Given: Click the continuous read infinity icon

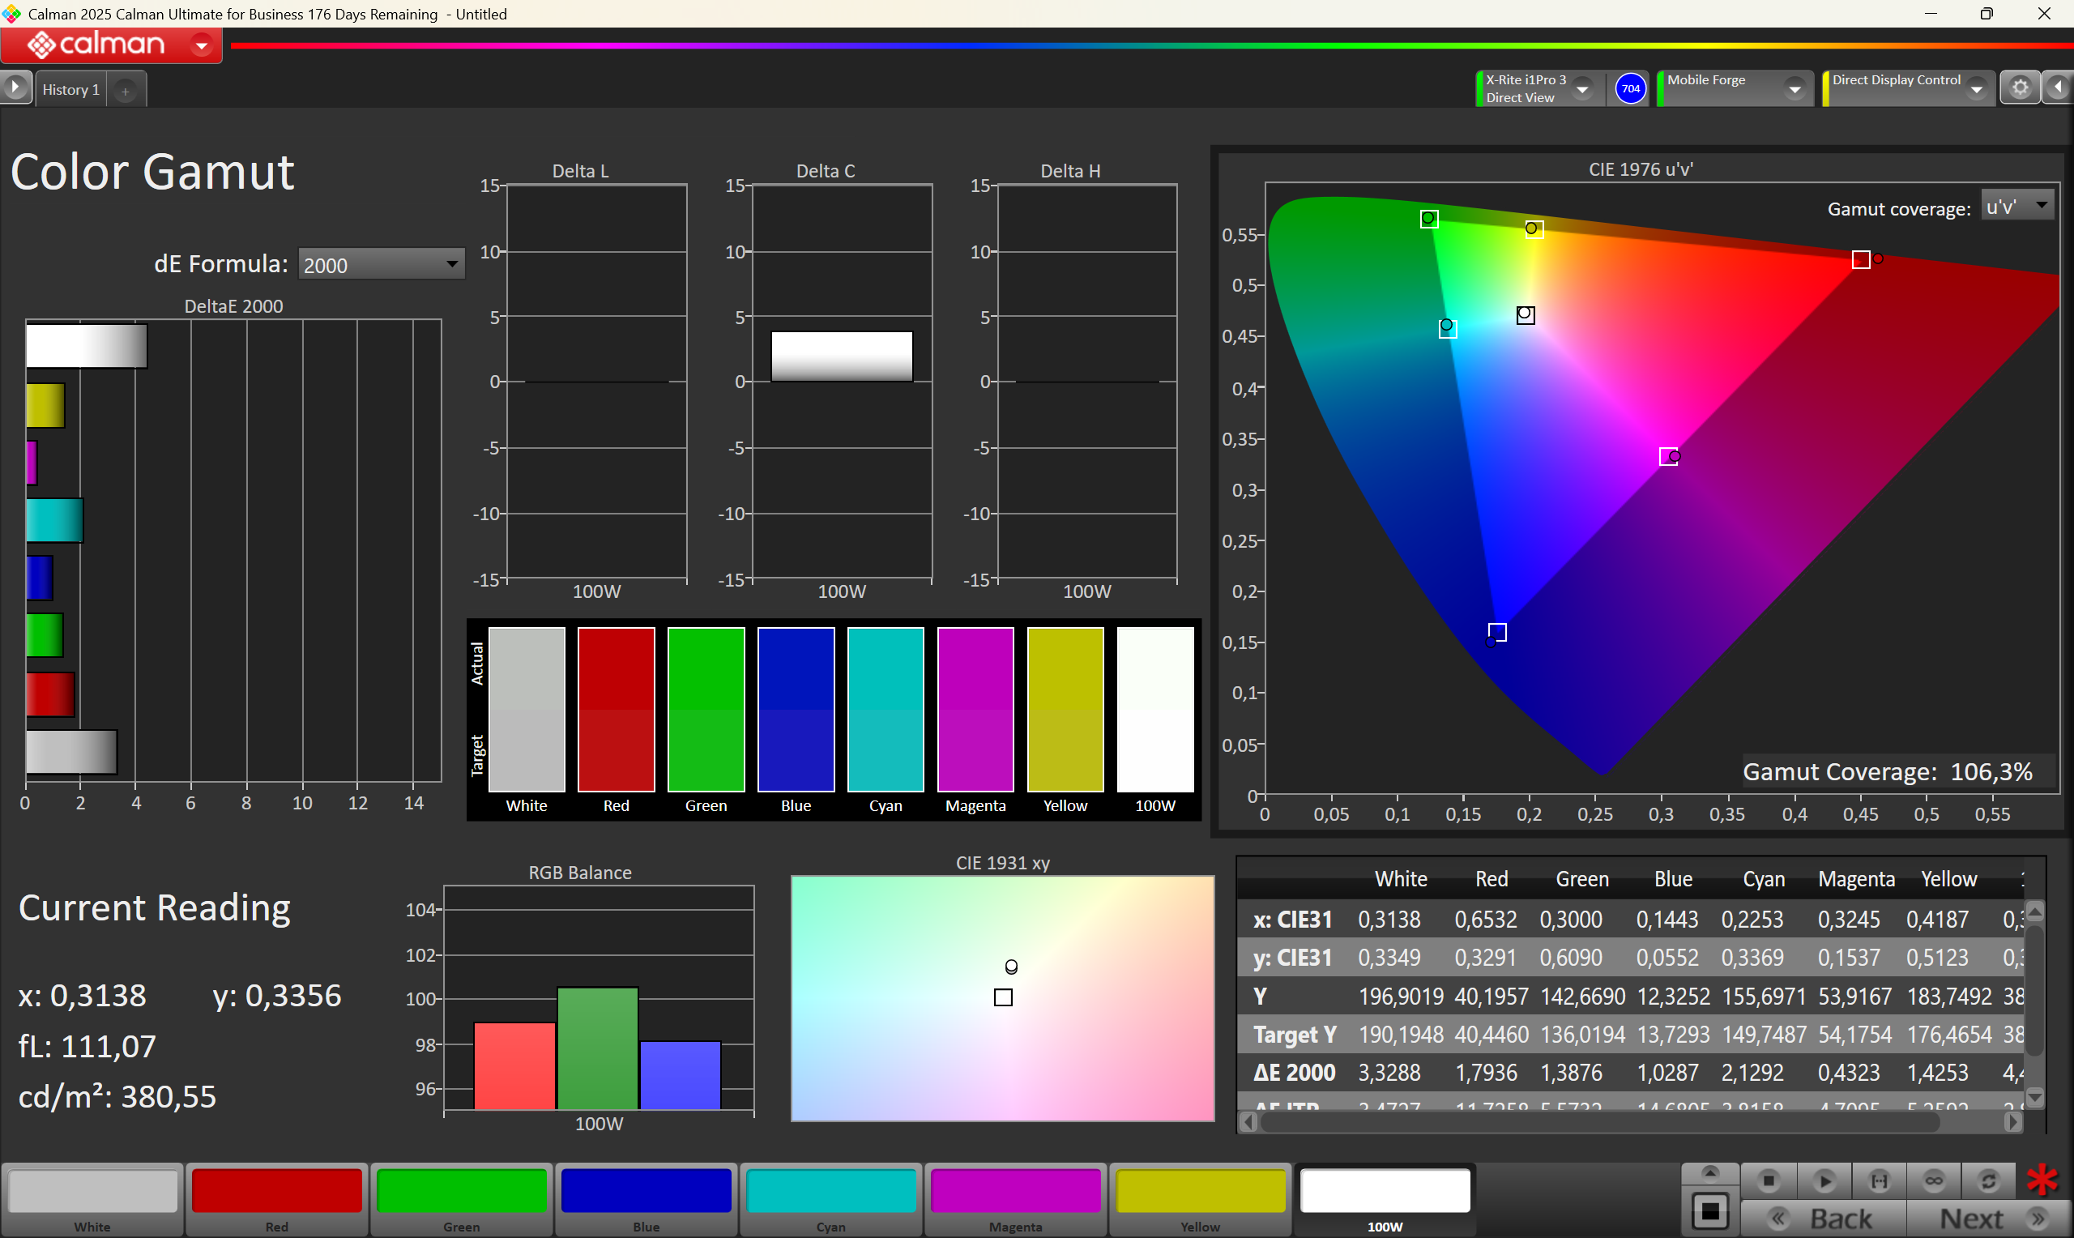Looking at the screenshot, I should coord(1933,1180).
